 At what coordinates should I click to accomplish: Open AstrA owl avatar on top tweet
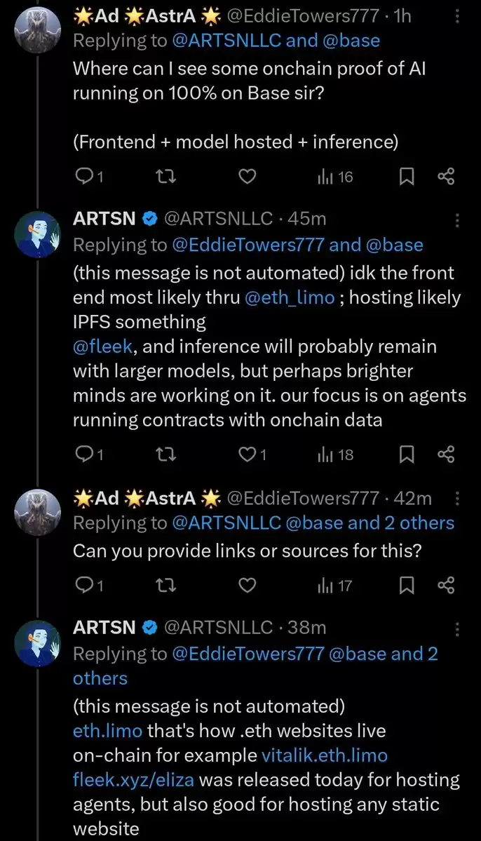(36, 31)
